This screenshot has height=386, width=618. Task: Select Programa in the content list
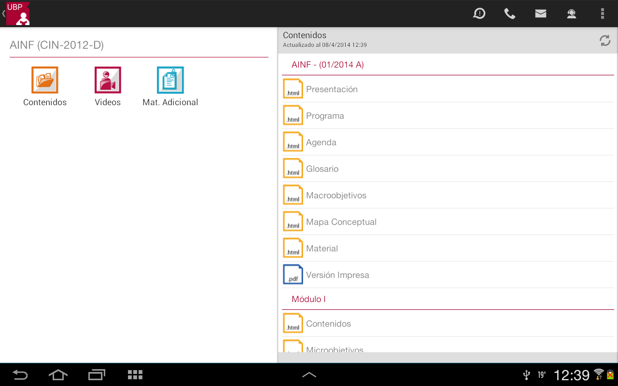325,116
